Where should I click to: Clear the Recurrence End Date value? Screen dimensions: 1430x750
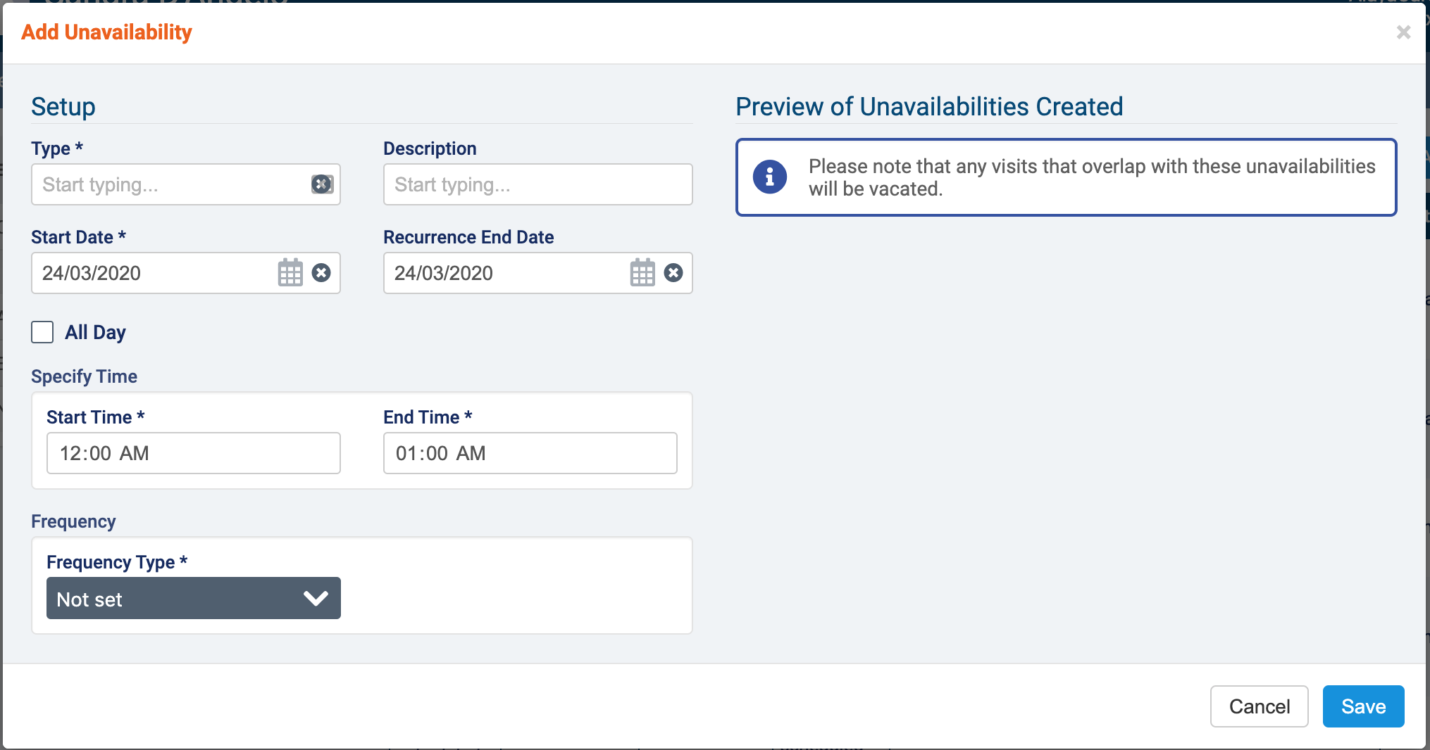click(673, 273)
